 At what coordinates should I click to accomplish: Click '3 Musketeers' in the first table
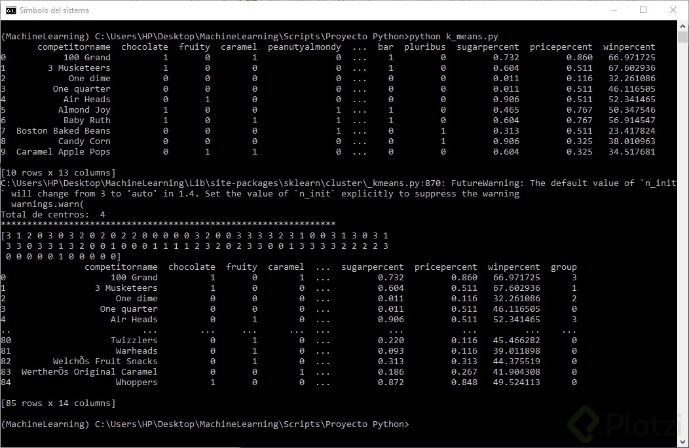tap(79, 68)
